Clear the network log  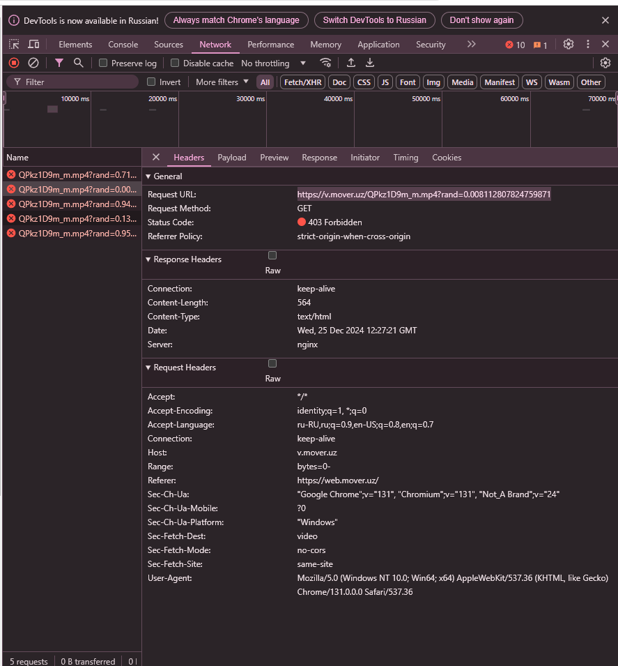(x=33, y=63)
